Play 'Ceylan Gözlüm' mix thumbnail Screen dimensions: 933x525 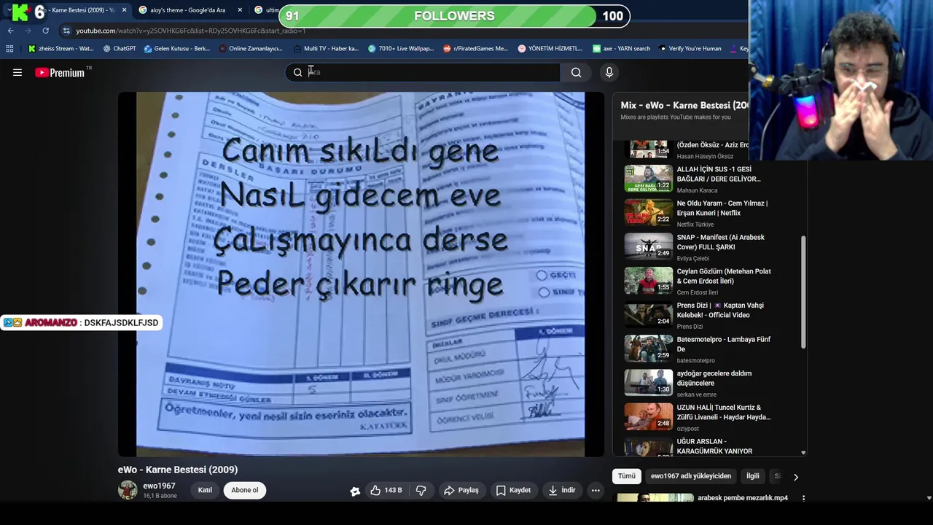tap(649, 281)
